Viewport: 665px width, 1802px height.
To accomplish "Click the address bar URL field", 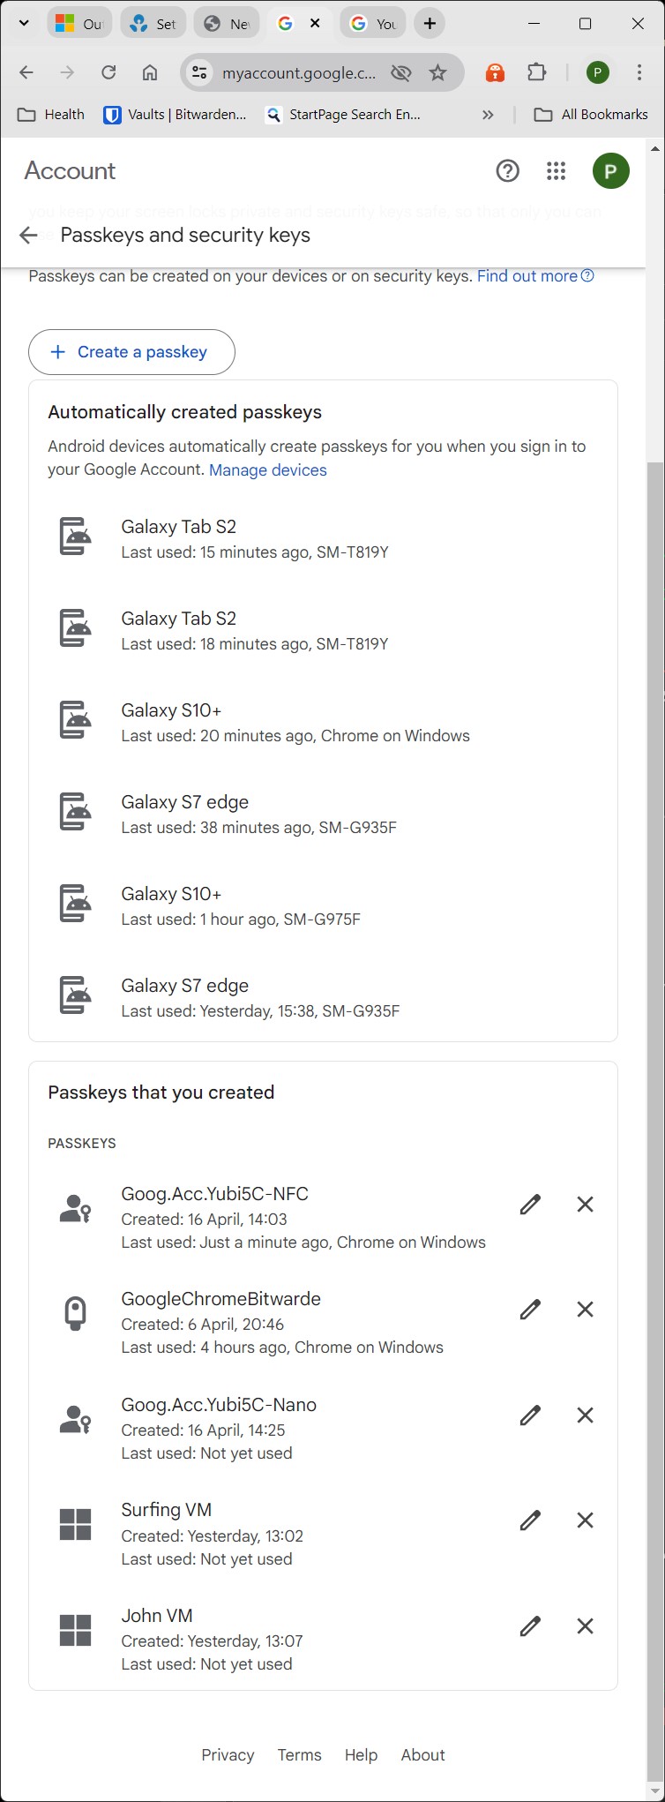I will tap(298, 72).
